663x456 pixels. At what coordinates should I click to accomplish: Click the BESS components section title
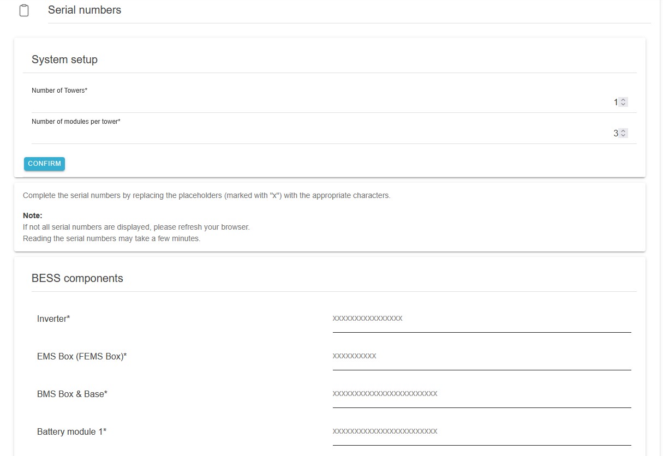coord(77,278)
